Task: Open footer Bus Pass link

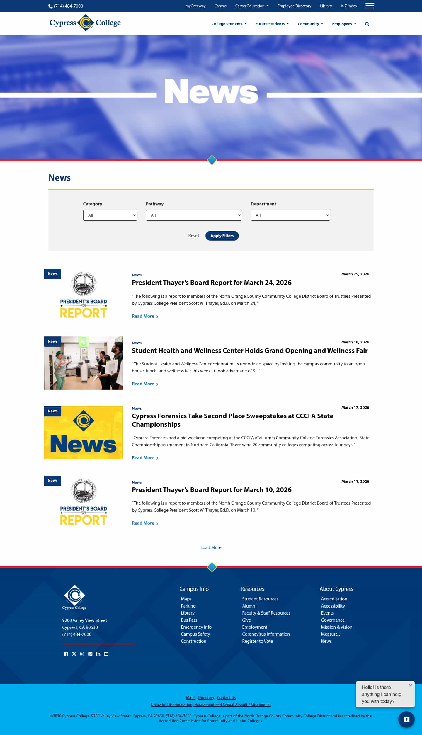Action: pyautogui.click(x=189, y=620)
